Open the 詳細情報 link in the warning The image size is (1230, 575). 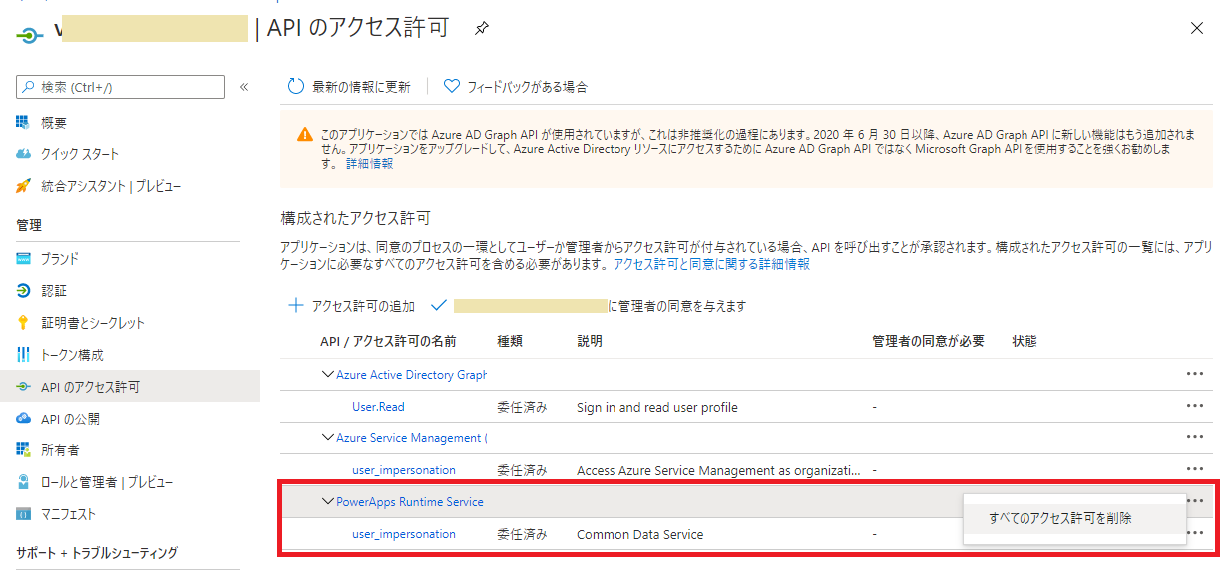[369, 163]
